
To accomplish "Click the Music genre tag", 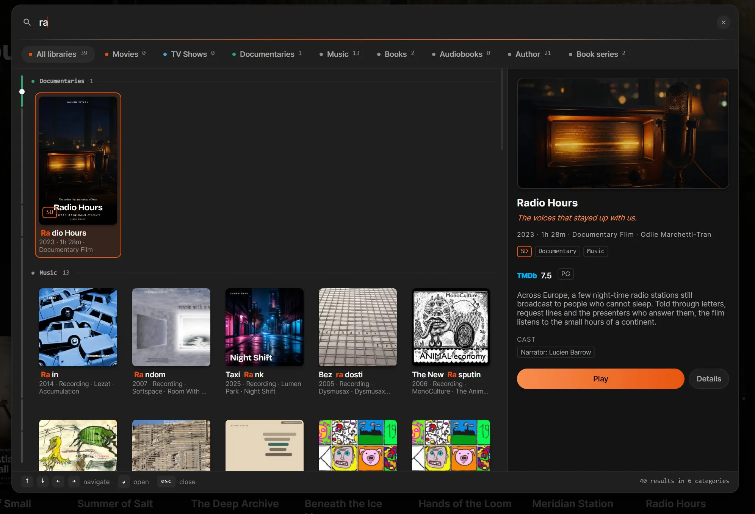I will tap(595, 251).
